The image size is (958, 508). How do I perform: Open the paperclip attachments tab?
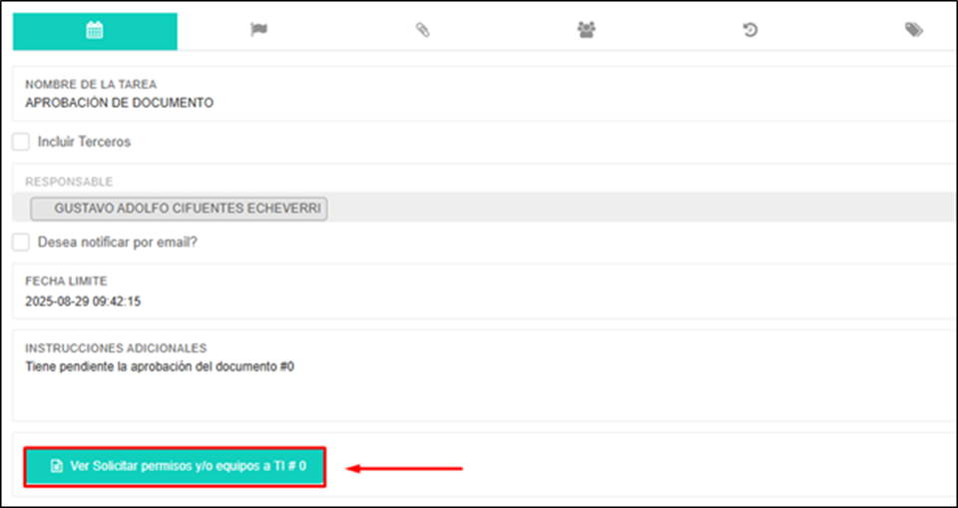click(422, 31)
